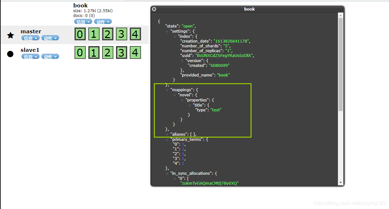Collapse the "version" JSON node
The width and height of the screenshot is (389, 209).
click(x=182, y=61)
